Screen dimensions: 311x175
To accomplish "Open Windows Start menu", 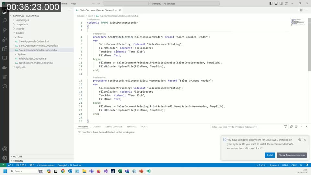I will (6, 171).
